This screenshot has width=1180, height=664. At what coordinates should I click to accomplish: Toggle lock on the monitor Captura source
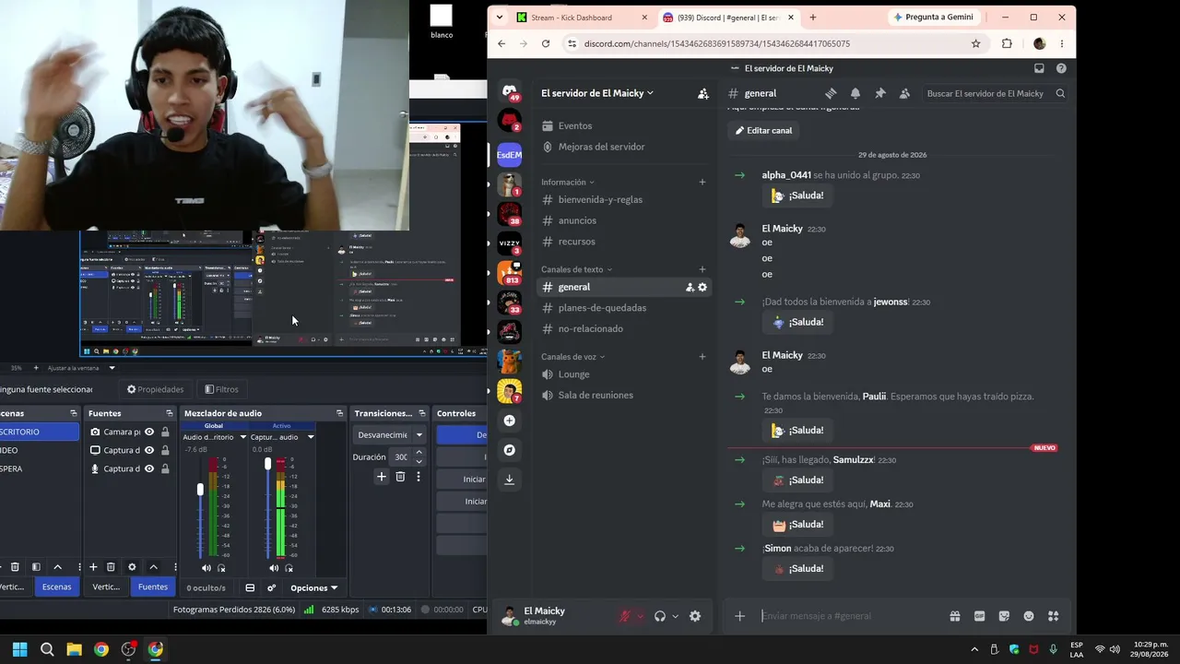[x=165, y=450]
